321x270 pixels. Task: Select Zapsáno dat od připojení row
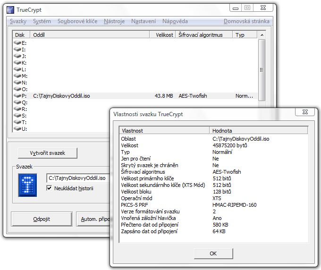pyautogui.click(x=213, y=231)
